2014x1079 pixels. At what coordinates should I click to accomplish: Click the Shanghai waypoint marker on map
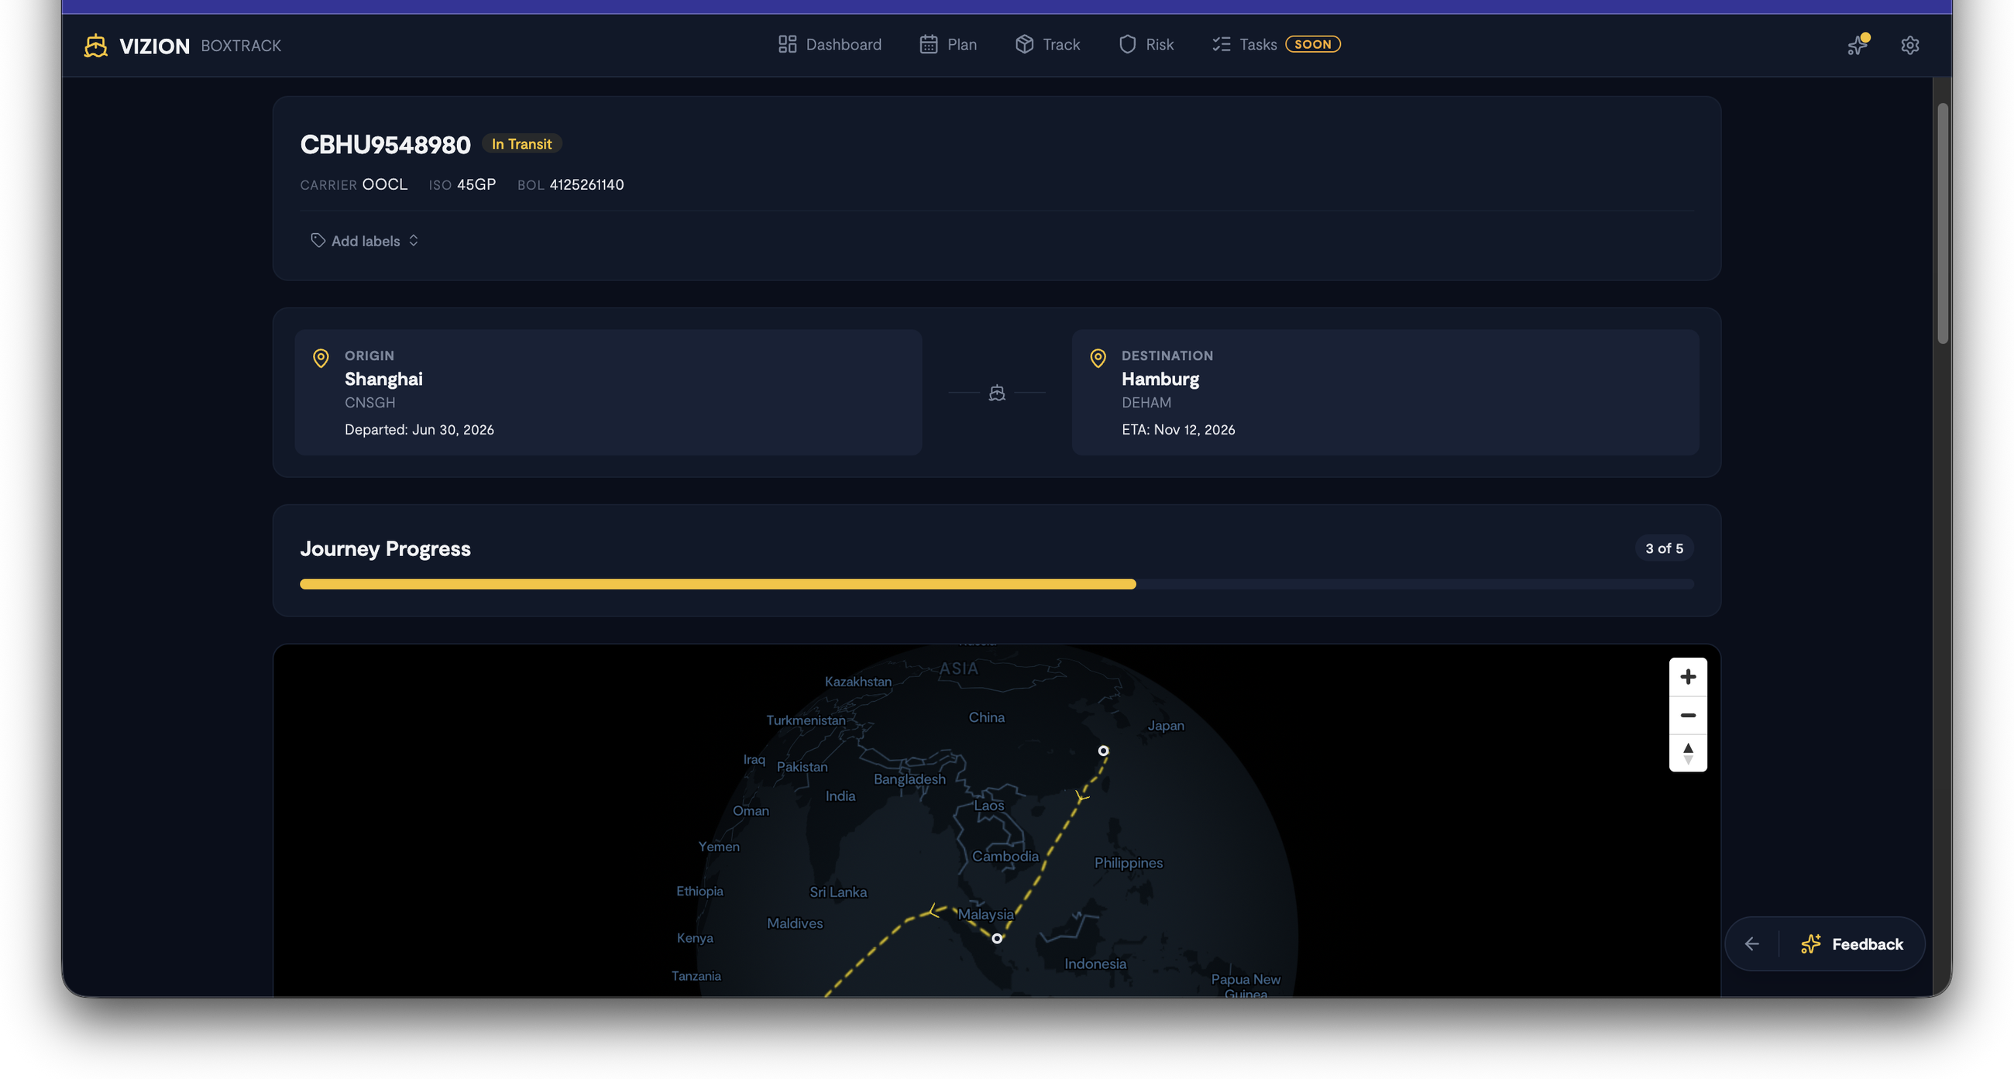pos(1103,751)
